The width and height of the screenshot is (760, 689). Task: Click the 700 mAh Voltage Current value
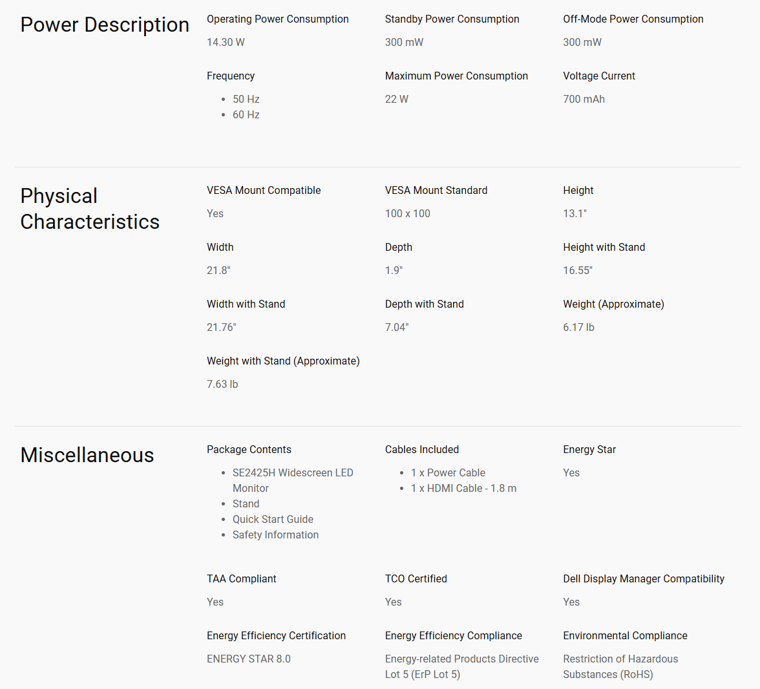[x=584, y=99]
